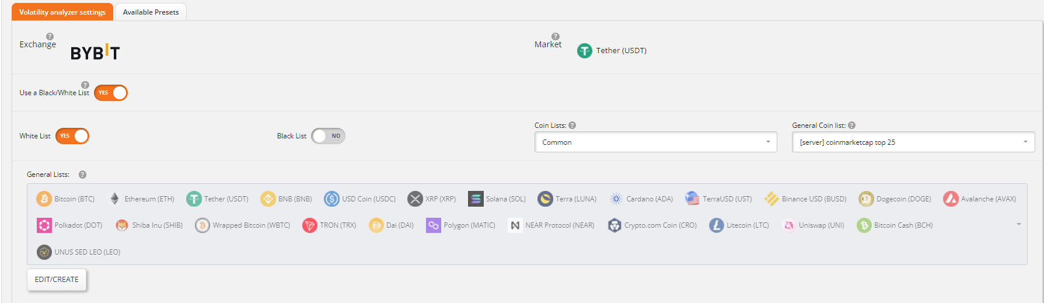Toggle the Use a Black/White List switch

click(111, 93)
